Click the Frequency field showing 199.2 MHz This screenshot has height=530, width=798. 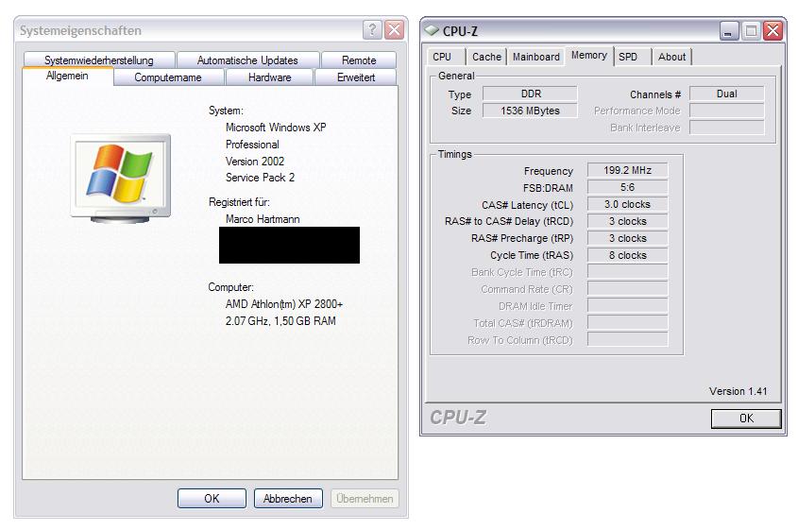627,170
